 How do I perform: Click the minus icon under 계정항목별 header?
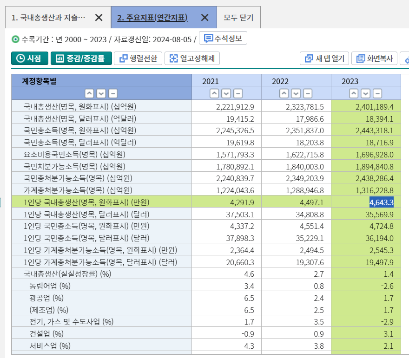click(112, 93)
